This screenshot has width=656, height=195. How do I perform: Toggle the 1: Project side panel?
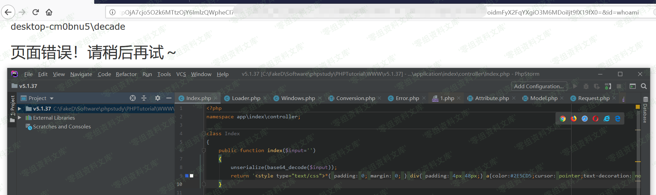click(x=12, y=105)
